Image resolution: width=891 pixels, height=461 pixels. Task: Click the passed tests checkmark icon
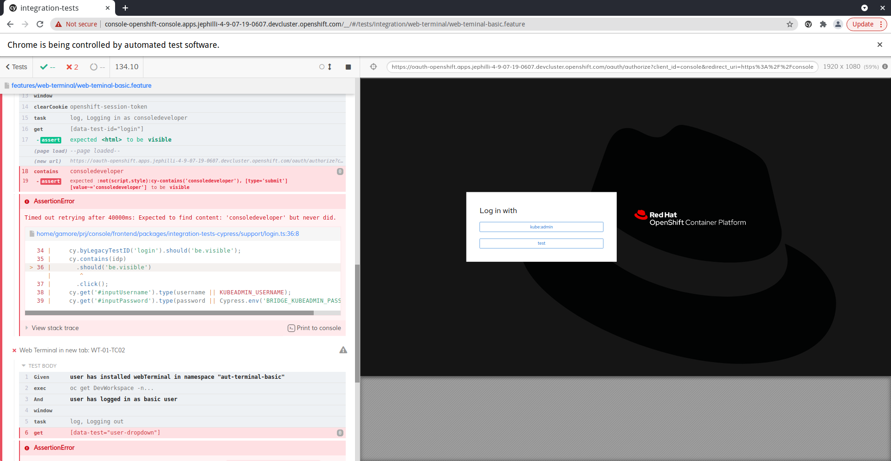[x=44, y=67]
